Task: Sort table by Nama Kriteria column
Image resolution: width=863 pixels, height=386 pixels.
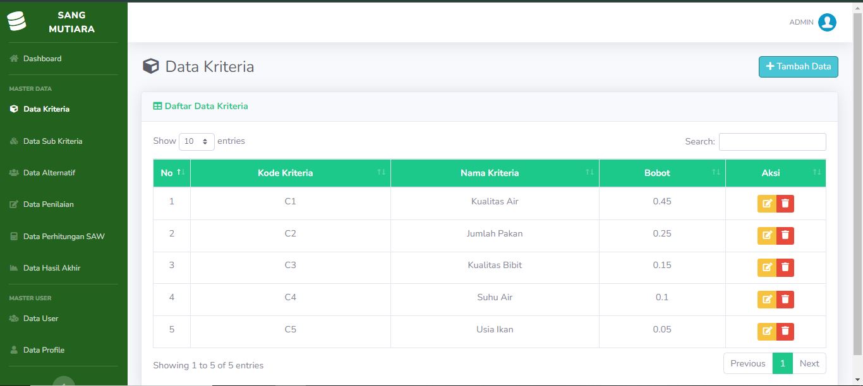Action: pos(495,173)
